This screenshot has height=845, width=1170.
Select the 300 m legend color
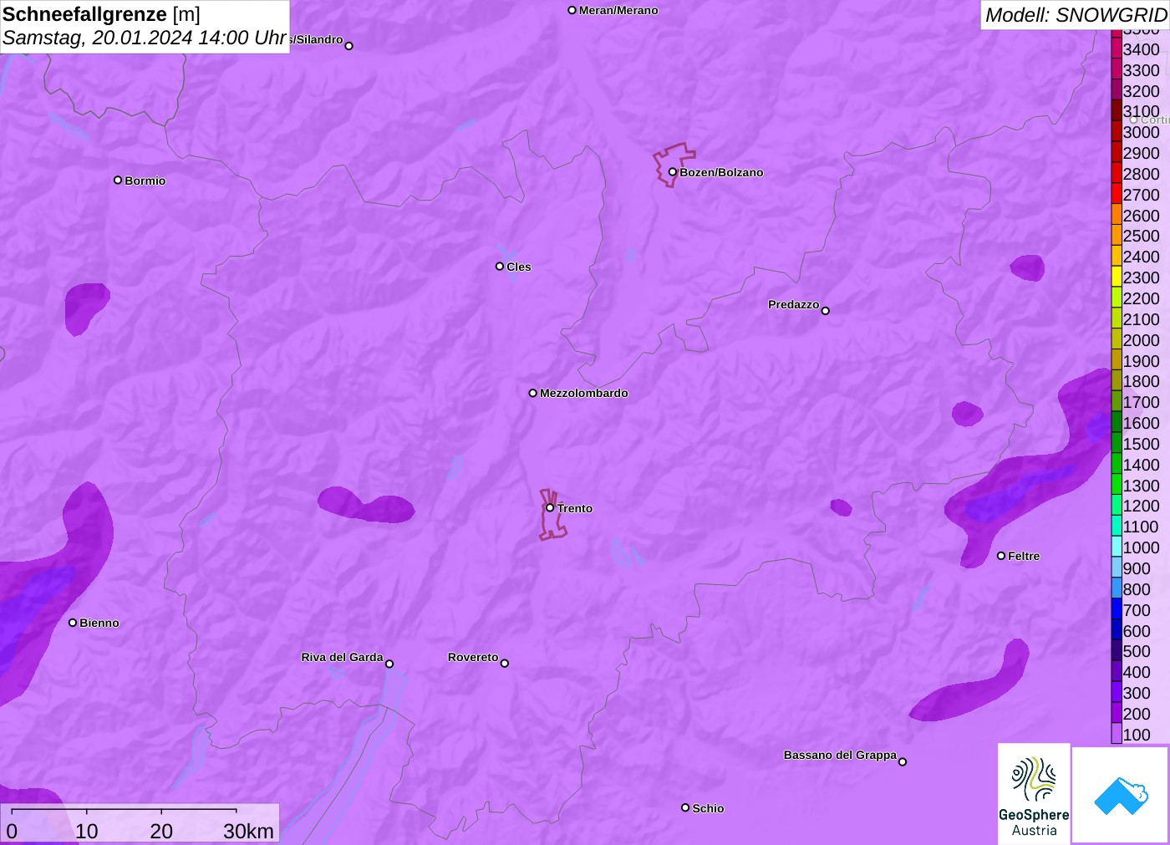click(x=1117, y=692)
